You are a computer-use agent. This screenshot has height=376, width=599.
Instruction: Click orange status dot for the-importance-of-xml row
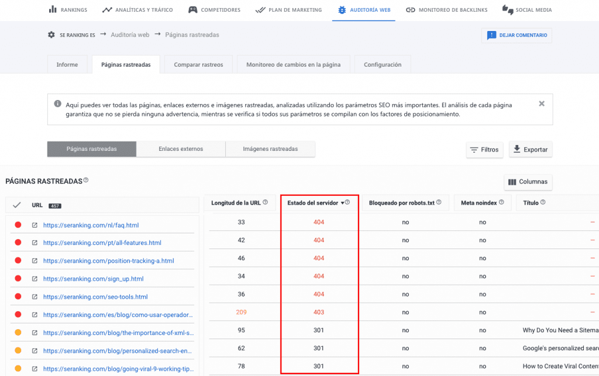[x=18, y=333]
